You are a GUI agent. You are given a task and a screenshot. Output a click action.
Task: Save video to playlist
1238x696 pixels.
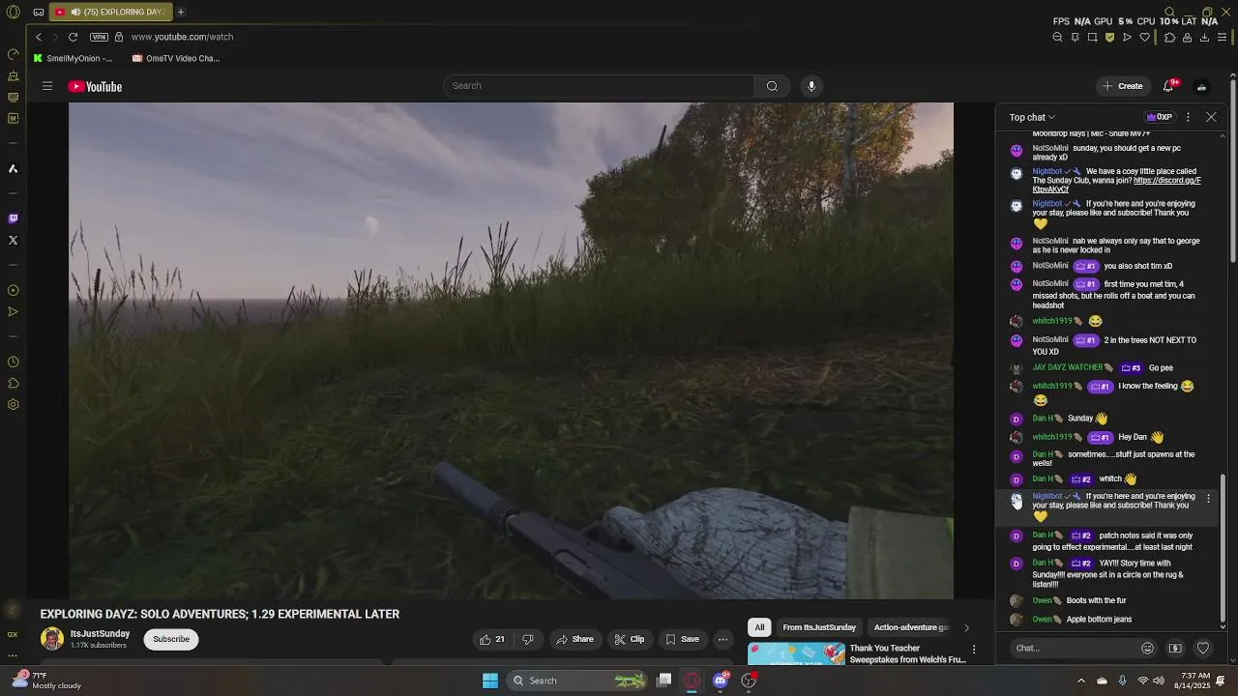point(682,639)
